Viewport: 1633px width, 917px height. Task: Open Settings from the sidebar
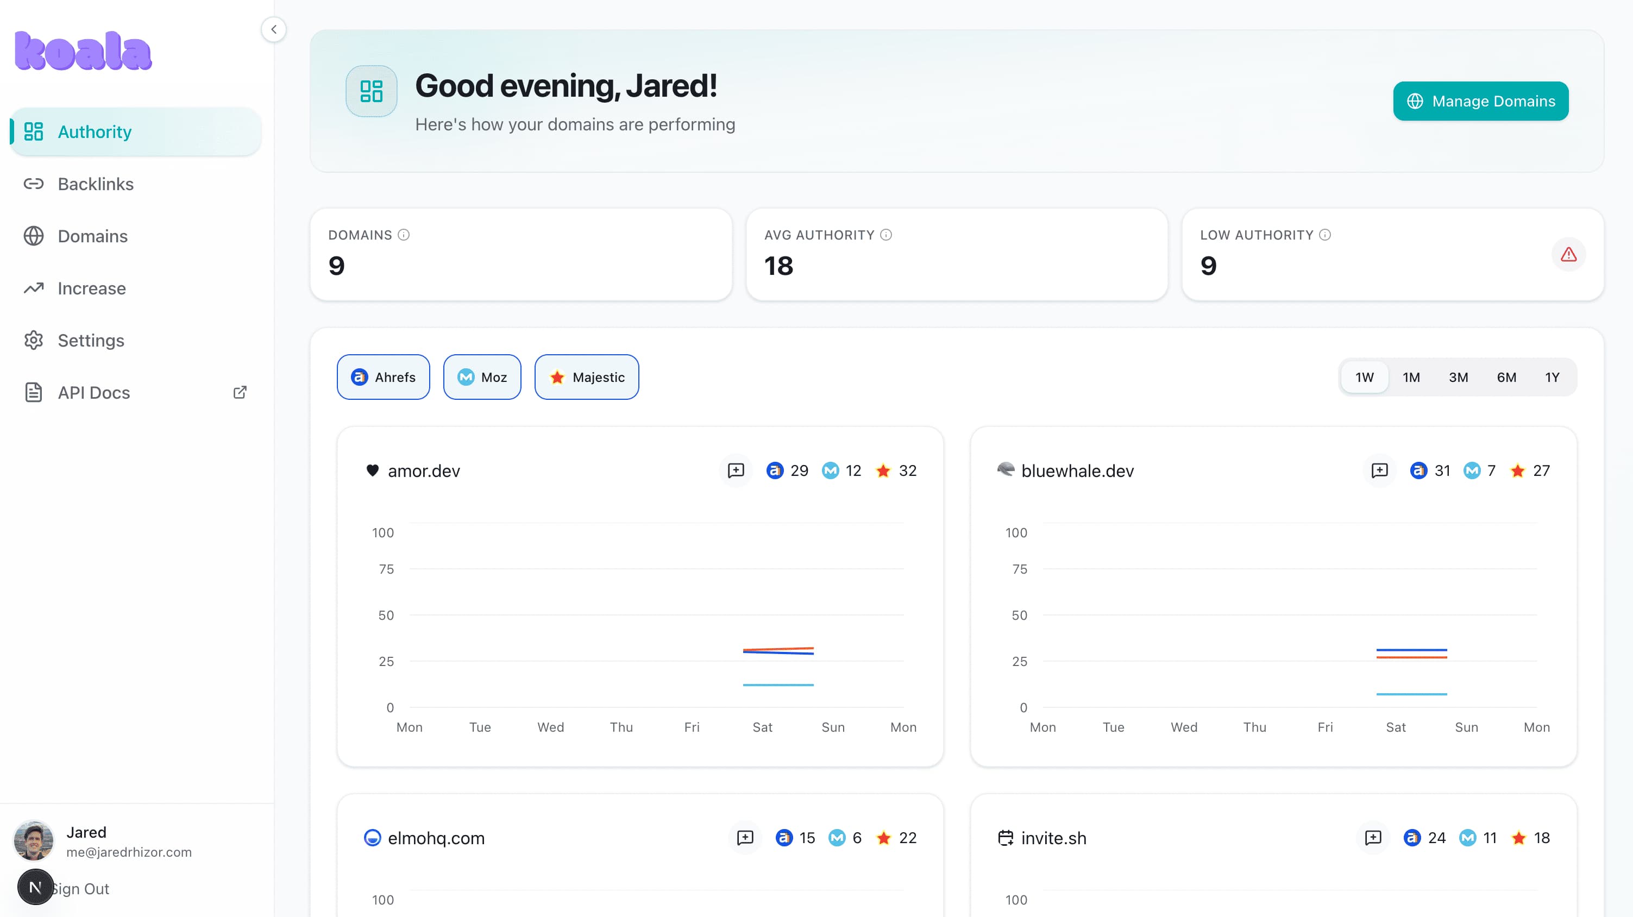91,340
